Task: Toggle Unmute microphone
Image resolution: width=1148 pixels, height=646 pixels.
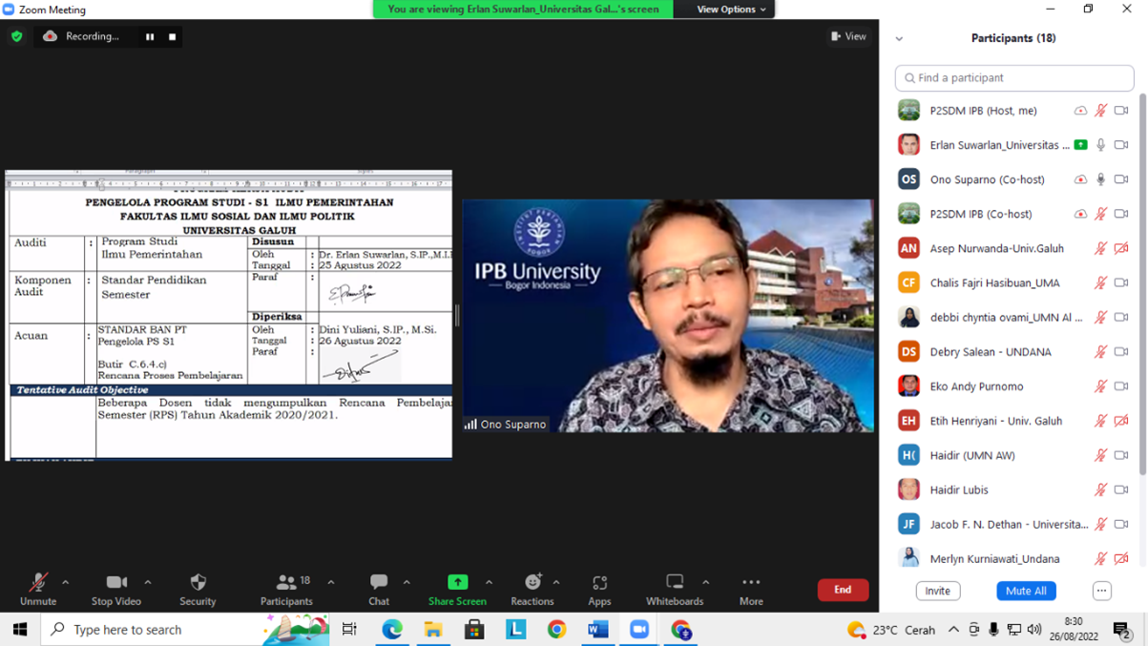Action: pyautogui.click(x=38, y=588)
